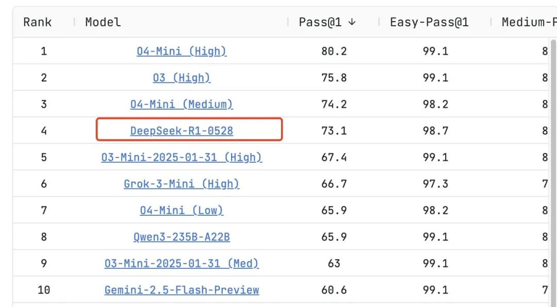Sort by the Easy-Pass@1 column header
The width and height of the screenshot is (557, 307).
(x=429, y=22)
